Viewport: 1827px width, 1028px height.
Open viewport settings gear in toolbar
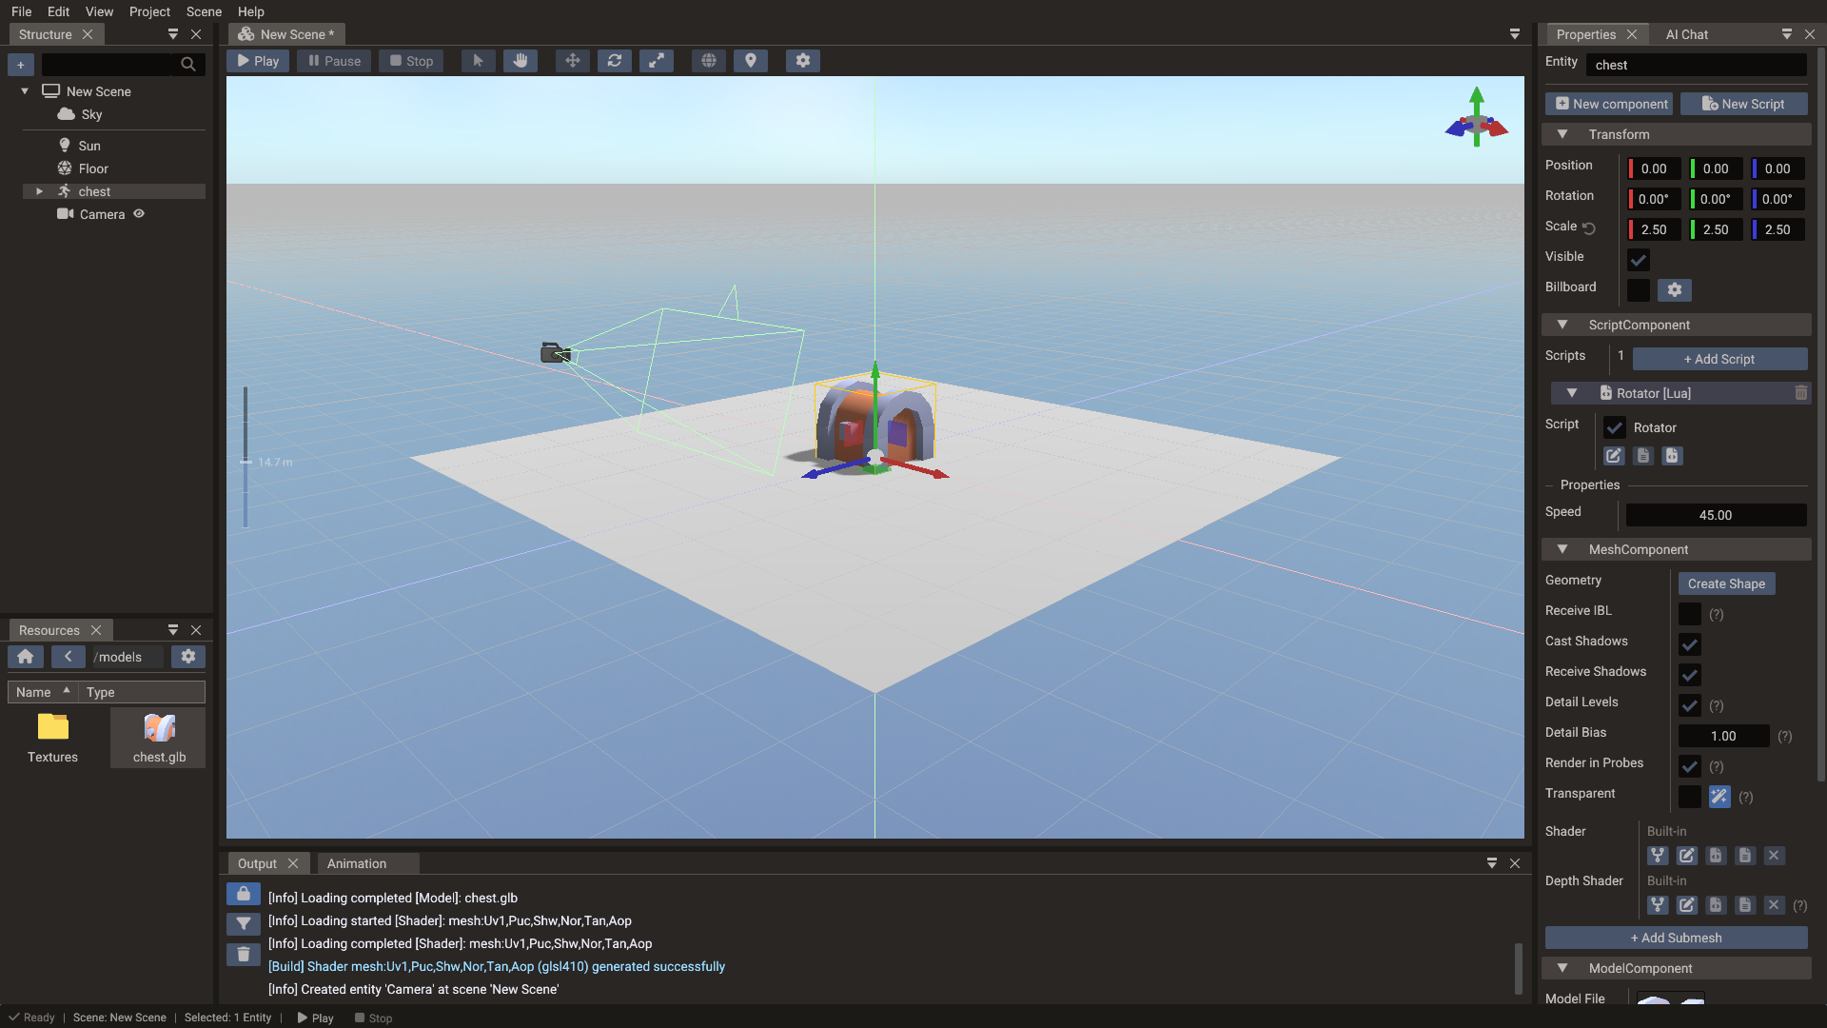pyautogui.click(x=803, y=61)
